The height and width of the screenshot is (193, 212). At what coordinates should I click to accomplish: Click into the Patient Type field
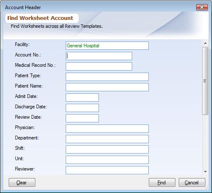click(107, 77)
